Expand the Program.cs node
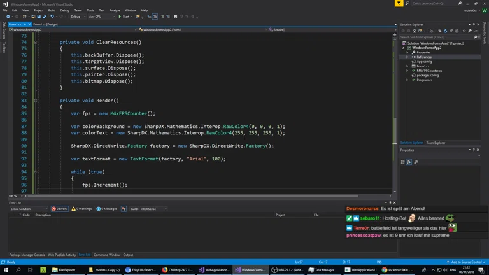Screen dimensions: 489x275 pos(407,80)
